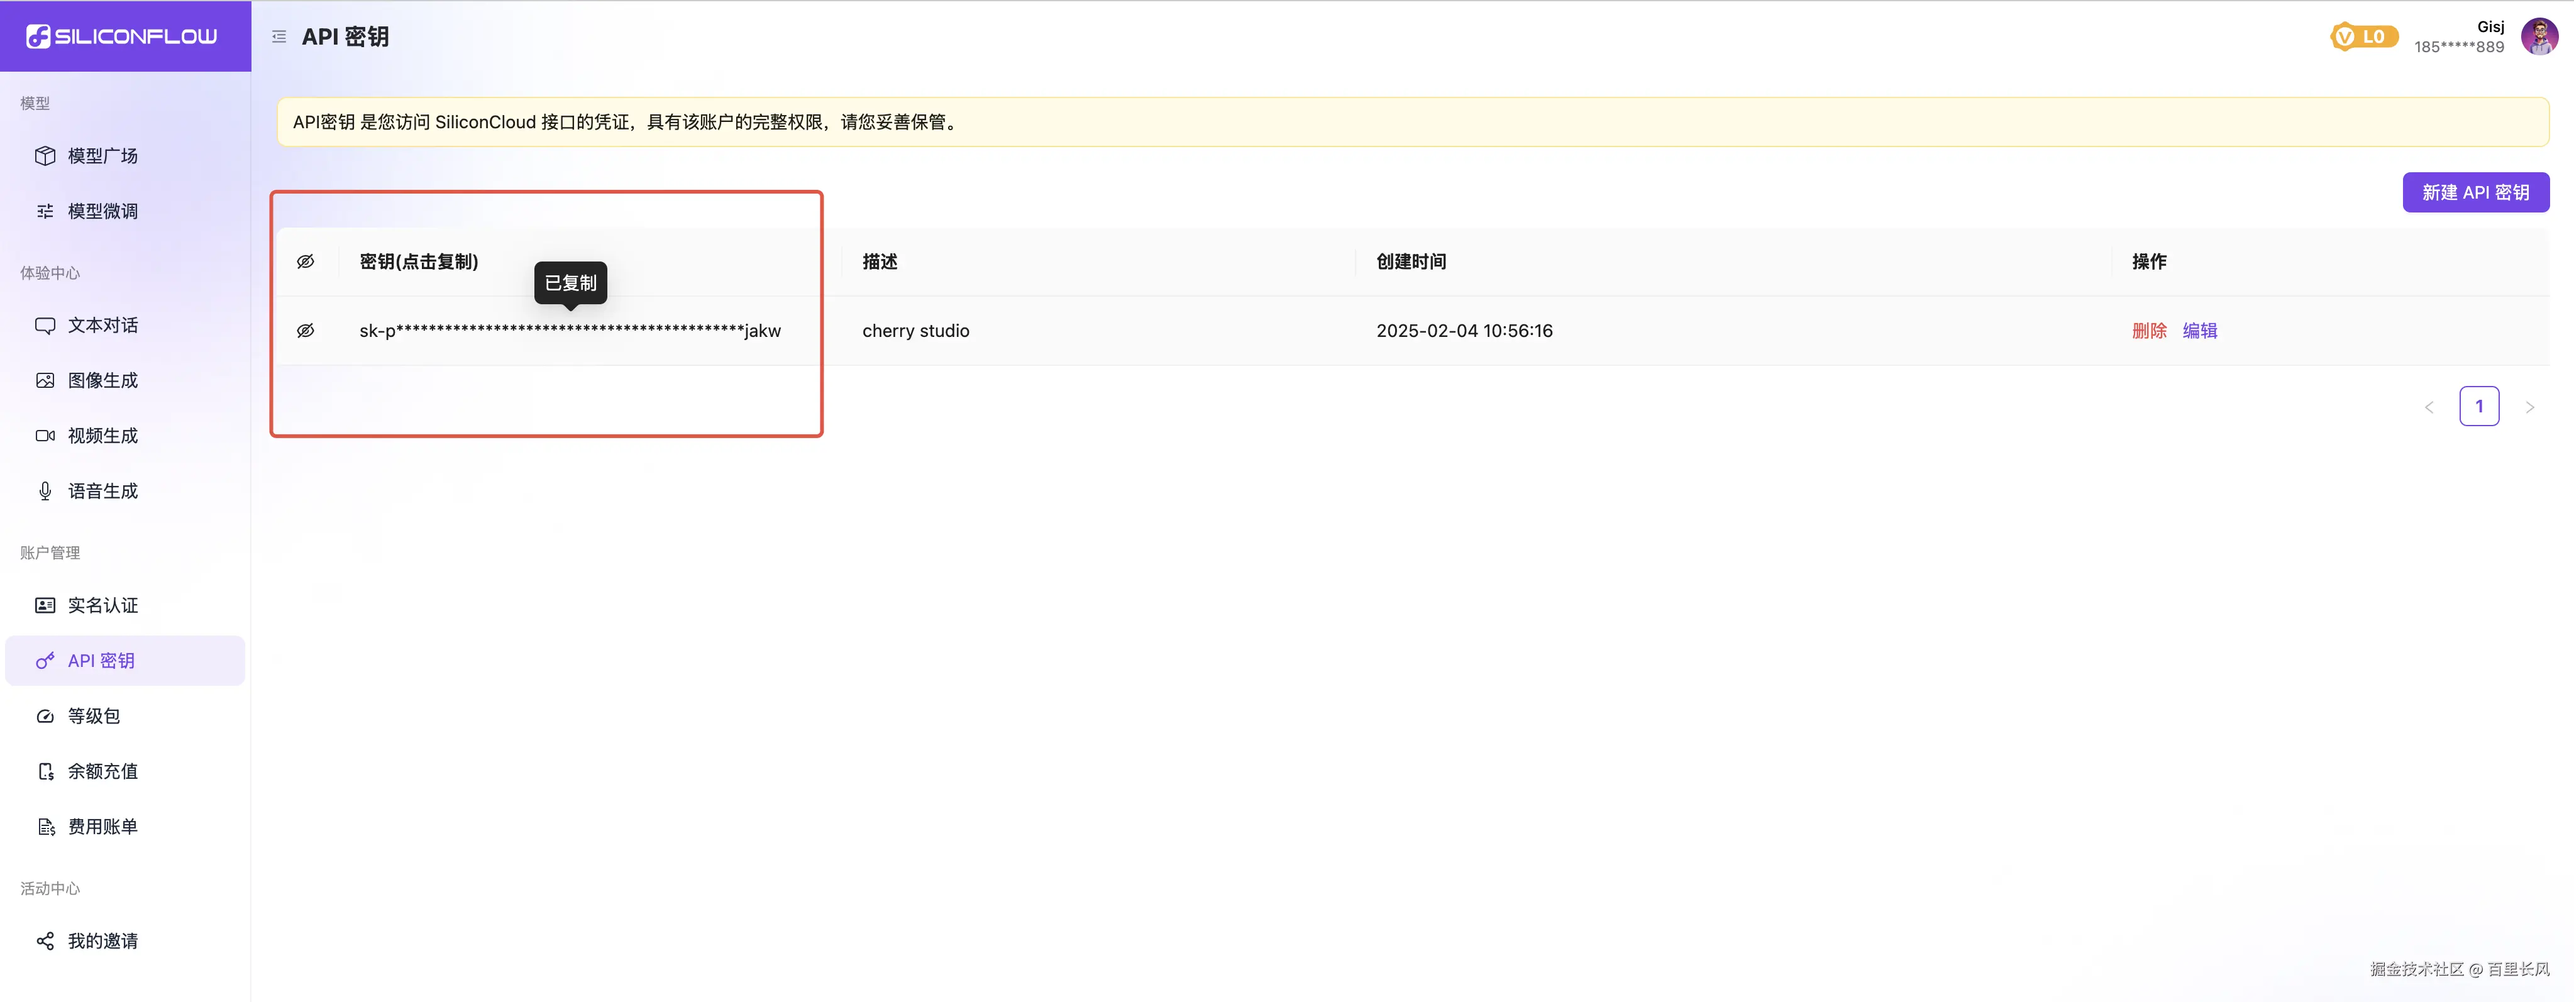
Task: Toggle visibility of all keys in header
Action: pos(306,262)
